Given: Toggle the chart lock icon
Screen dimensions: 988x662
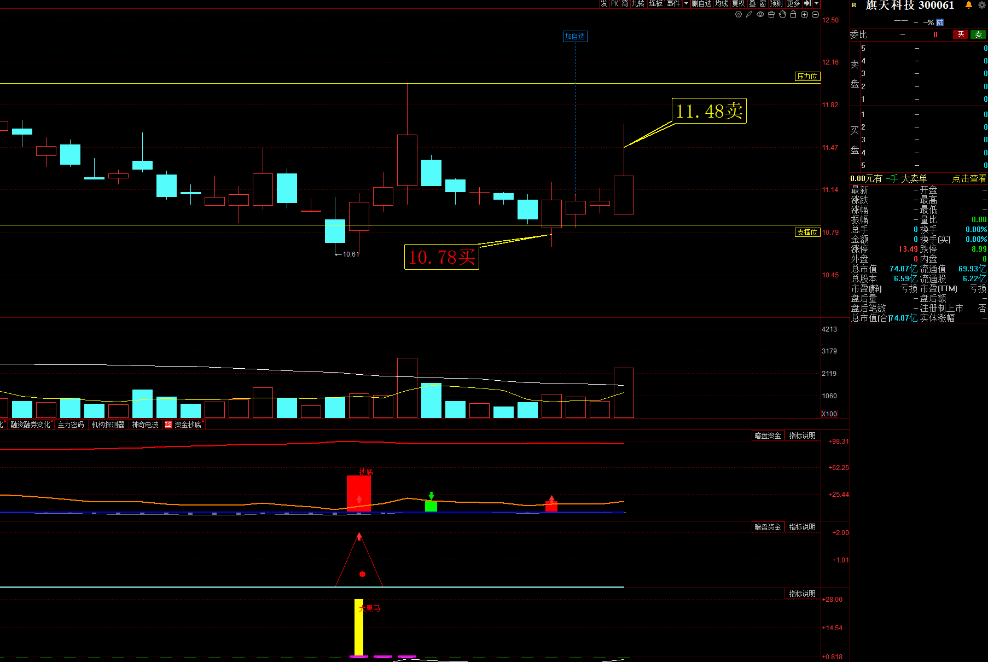Looking at the screenshot, I should [793, 15].
